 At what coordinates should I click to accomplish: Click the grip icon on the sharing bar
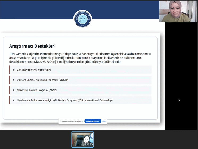point(60,121)
